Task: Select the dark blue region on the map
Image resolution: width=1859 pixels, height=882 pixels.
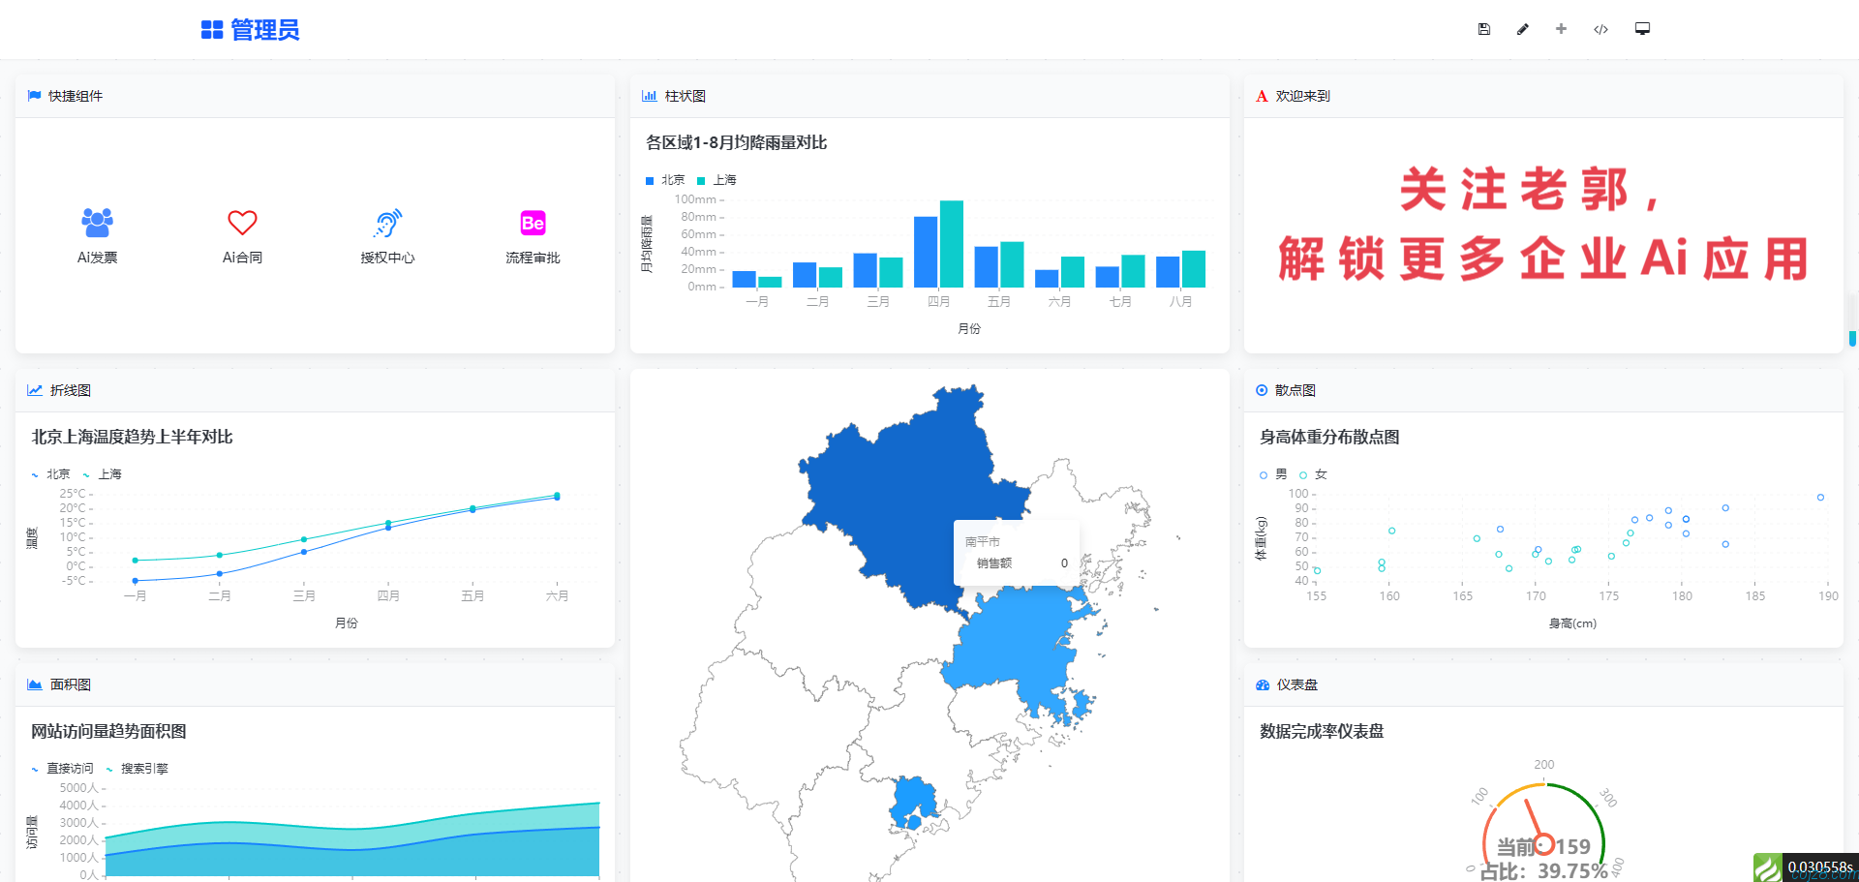Action: [x=900, y=484]
